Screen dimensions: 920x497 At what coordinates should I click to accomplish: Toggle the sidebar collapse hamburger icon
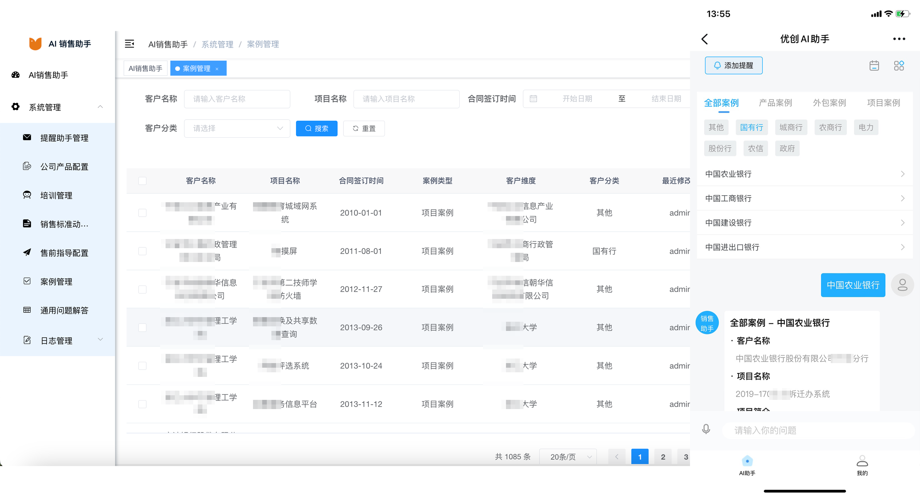pyautogui.click(x=129, y=44)
